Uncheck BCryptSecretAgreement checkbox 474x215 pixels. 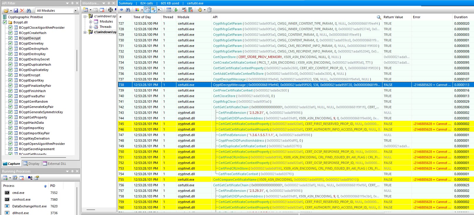tap(11, 149)
